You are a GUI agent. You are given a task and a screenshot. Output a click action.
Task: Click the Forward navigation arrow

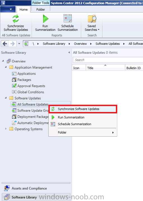click(13, 44)
